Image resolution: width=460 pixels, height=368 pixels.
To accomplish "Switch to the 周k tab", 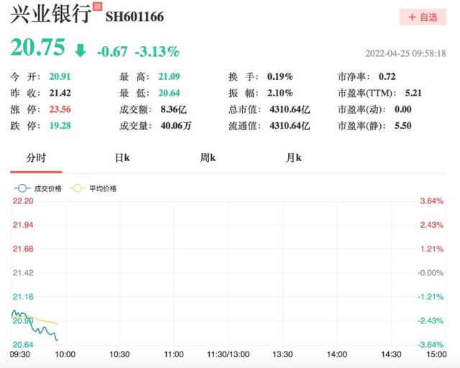I will pos(208,158).
